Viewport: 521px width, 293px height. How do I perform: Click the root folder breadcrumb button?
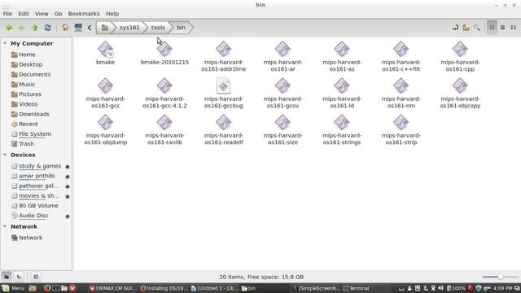(105, 28)
